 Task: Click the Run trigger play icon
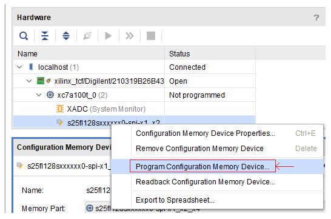pos(109,36)
